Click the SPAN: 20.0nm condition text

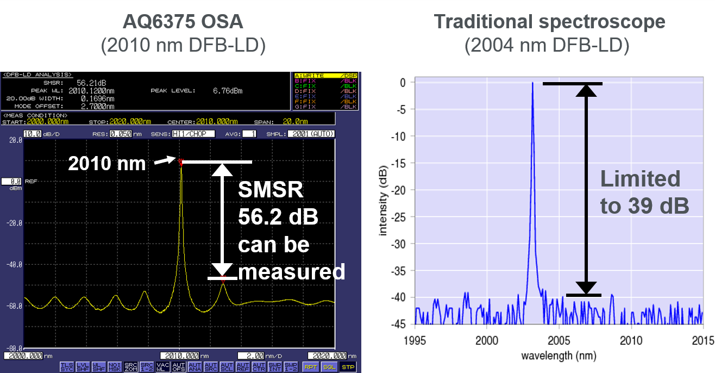(x=281, y=121)
